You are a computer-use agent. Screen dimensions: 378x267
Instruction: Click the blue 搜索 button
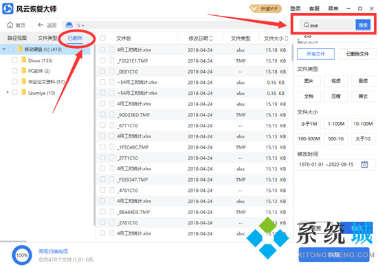(363, 25)
